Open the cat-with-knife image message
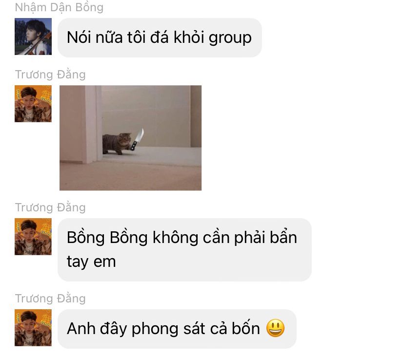The width and height of the screenshot is (404, 355). tap(130, 138)
